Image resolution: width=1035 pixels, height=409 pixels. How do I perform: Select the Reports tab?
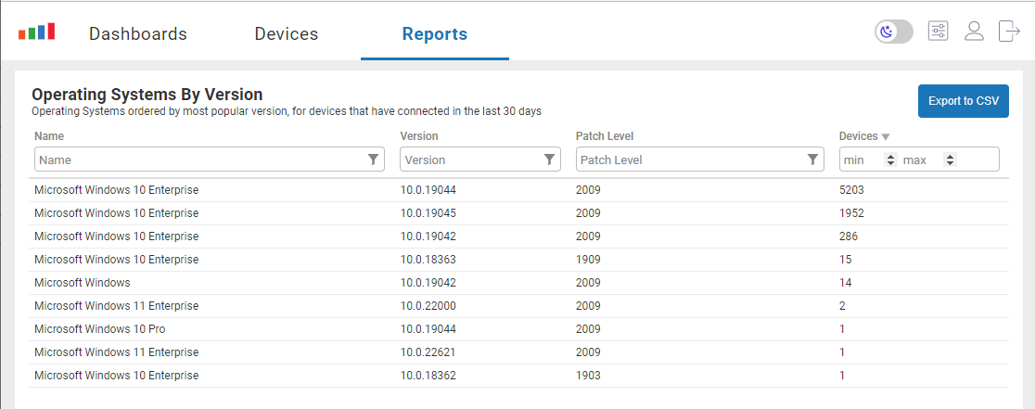(x=434, y=33)
